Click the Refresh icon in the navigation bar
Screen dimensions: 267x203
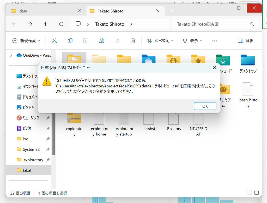click(61, 24)
